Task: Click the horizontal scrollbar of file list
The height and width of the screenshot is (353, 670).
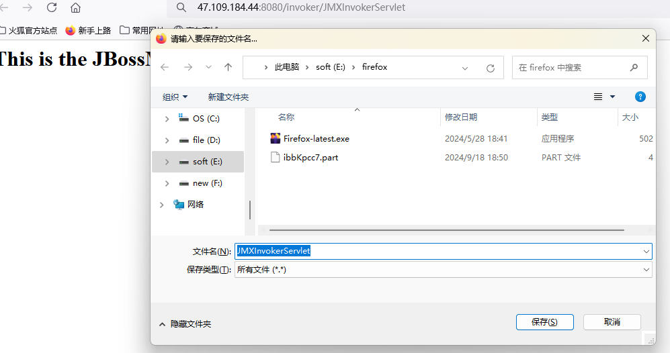Action: tap(446, 230)
